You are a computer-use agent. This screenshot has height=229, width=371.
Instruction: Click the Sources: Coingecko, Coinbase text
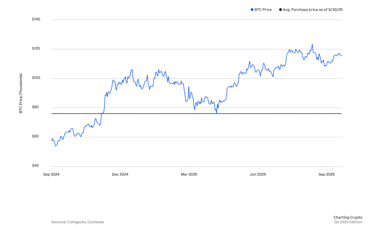click(78, 222)
